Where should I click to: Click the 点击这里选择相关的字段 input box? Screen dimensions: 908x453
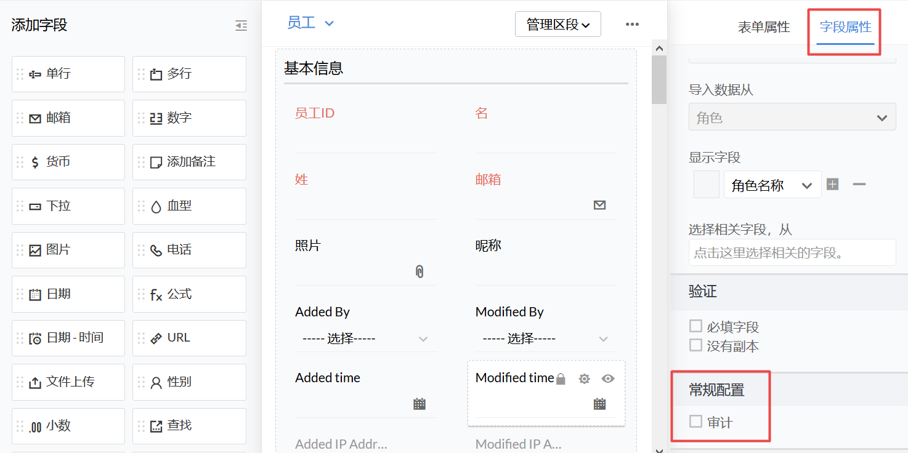(x=792, y=252)
